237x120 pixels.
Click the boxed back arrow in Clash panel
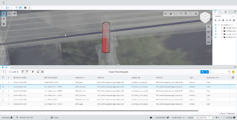[x=4, y=72]
